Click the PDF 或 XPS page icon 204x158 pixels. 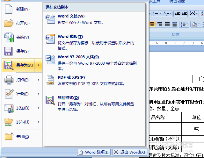[x=50, y=80]
